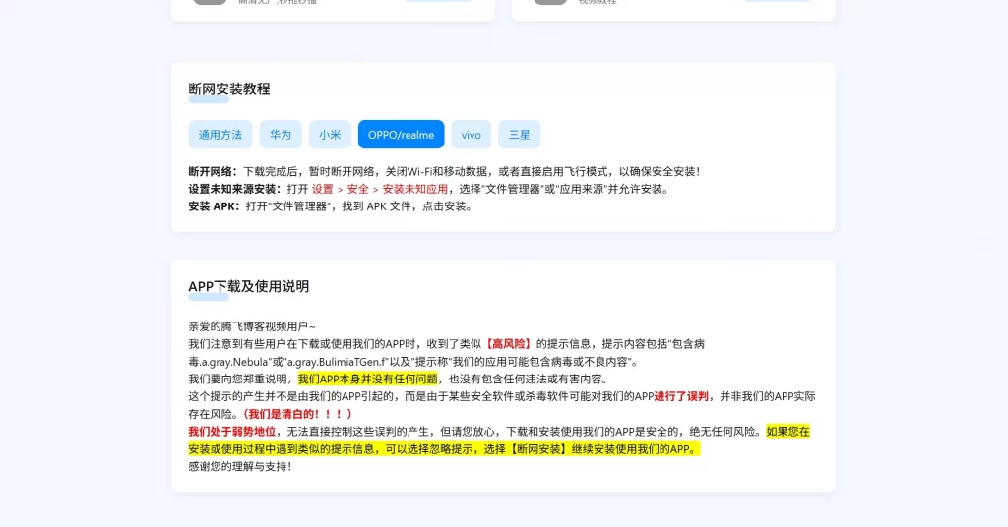This screenshot has width=1008, height=527.
Task: Switch to the 华为 tab
Action: click(281, 134)
